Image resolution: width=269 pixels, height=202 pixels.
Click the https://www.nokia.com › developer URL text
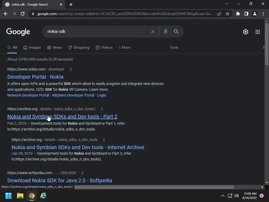pos(36,69)
